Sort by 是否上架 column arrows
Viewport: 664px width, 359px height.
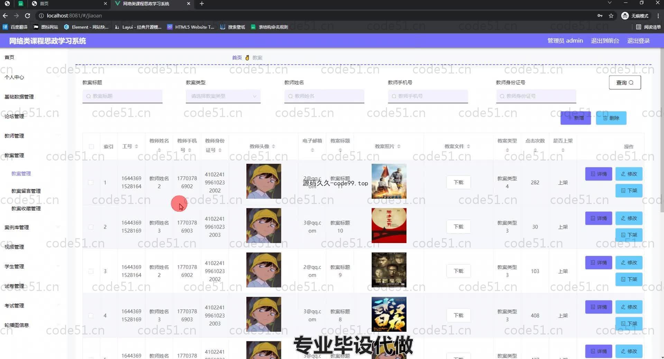click(x=563, y=150)
